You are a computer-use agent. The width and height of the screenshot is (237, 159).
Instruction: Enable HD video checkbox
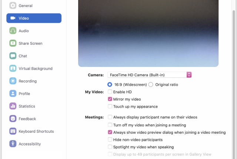[110, 92]
